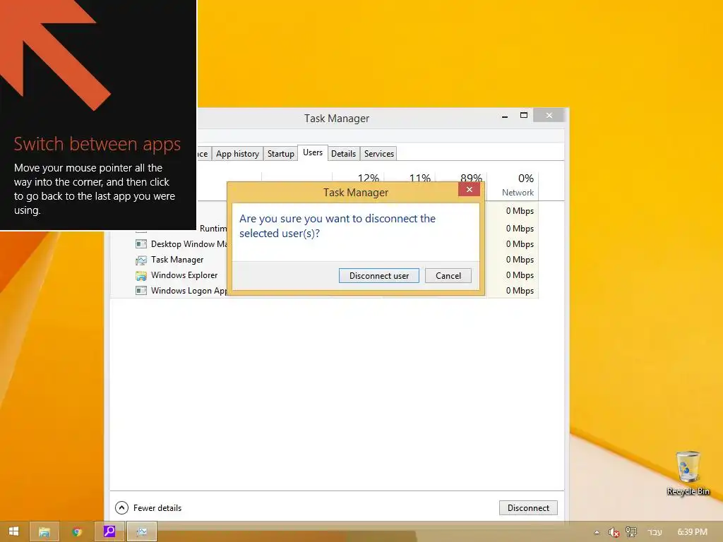Open the Services tab
The image size is (723, 542).
click(x=379, y=153)
